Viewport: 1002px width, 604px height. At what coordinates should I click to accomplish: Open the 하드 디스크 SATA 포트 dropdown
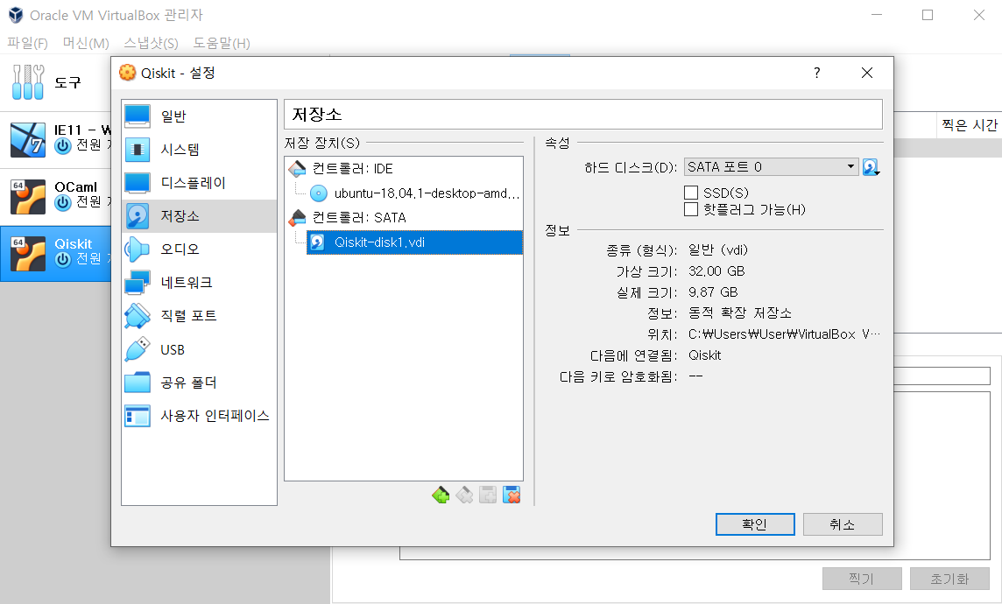[772, 166]
